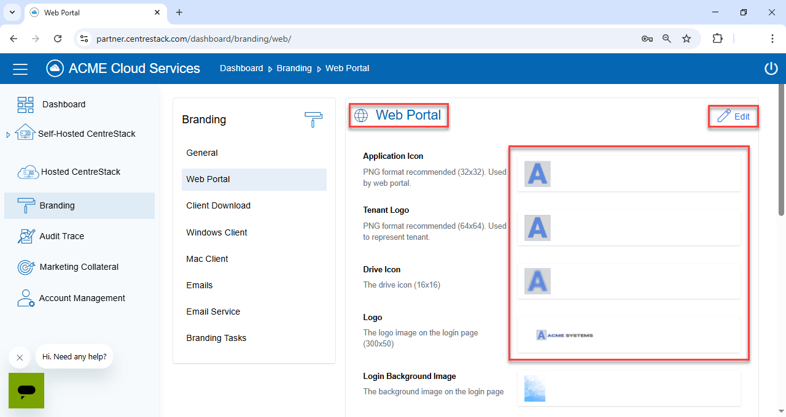Click the Login Background Image thumbnail

[535, 389]
